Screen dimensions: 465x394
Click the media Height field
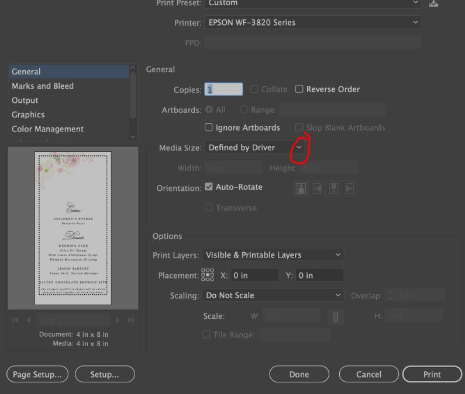click(329, 168)
